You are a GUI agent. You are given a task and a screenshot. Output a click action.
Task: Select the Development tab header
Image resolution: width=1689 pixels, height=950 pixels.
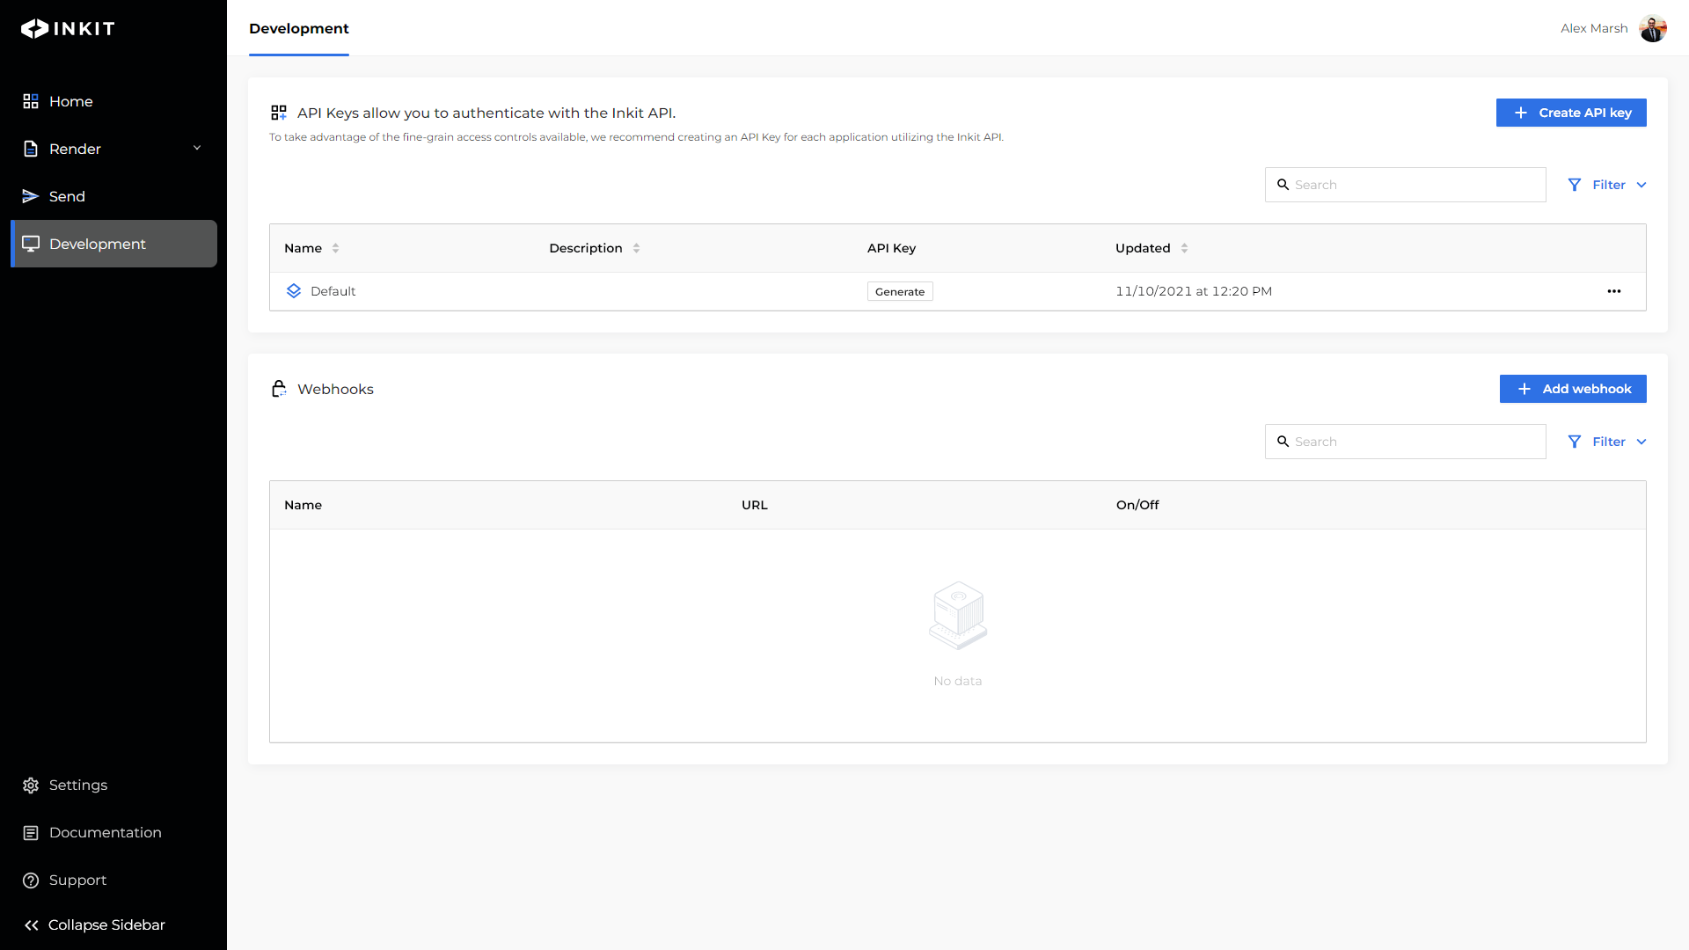point(299,28)
